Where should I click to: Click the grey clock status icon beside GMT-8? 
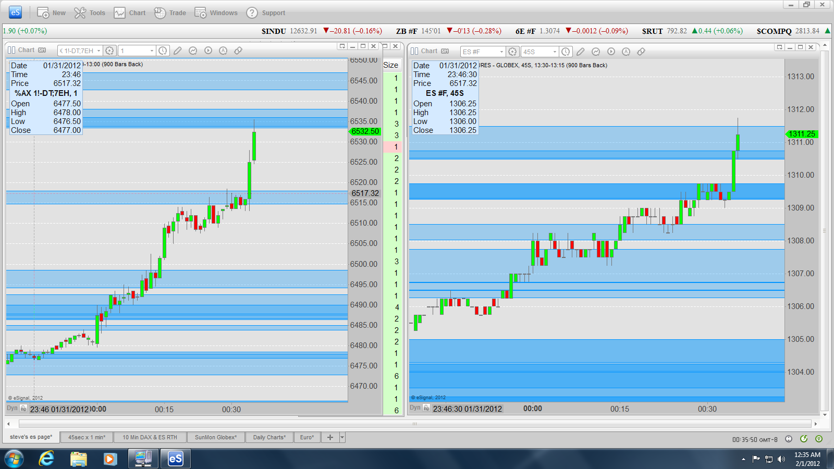tap(789, 439)
